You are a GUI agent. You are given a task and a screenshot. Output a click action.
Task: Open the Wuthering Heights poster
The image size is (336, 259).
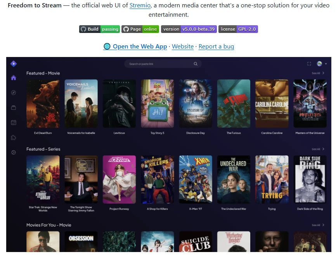point(234,242)
